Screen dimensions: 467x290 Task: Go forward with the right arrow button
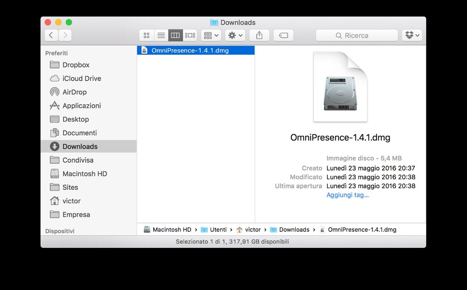pos(65,35)
